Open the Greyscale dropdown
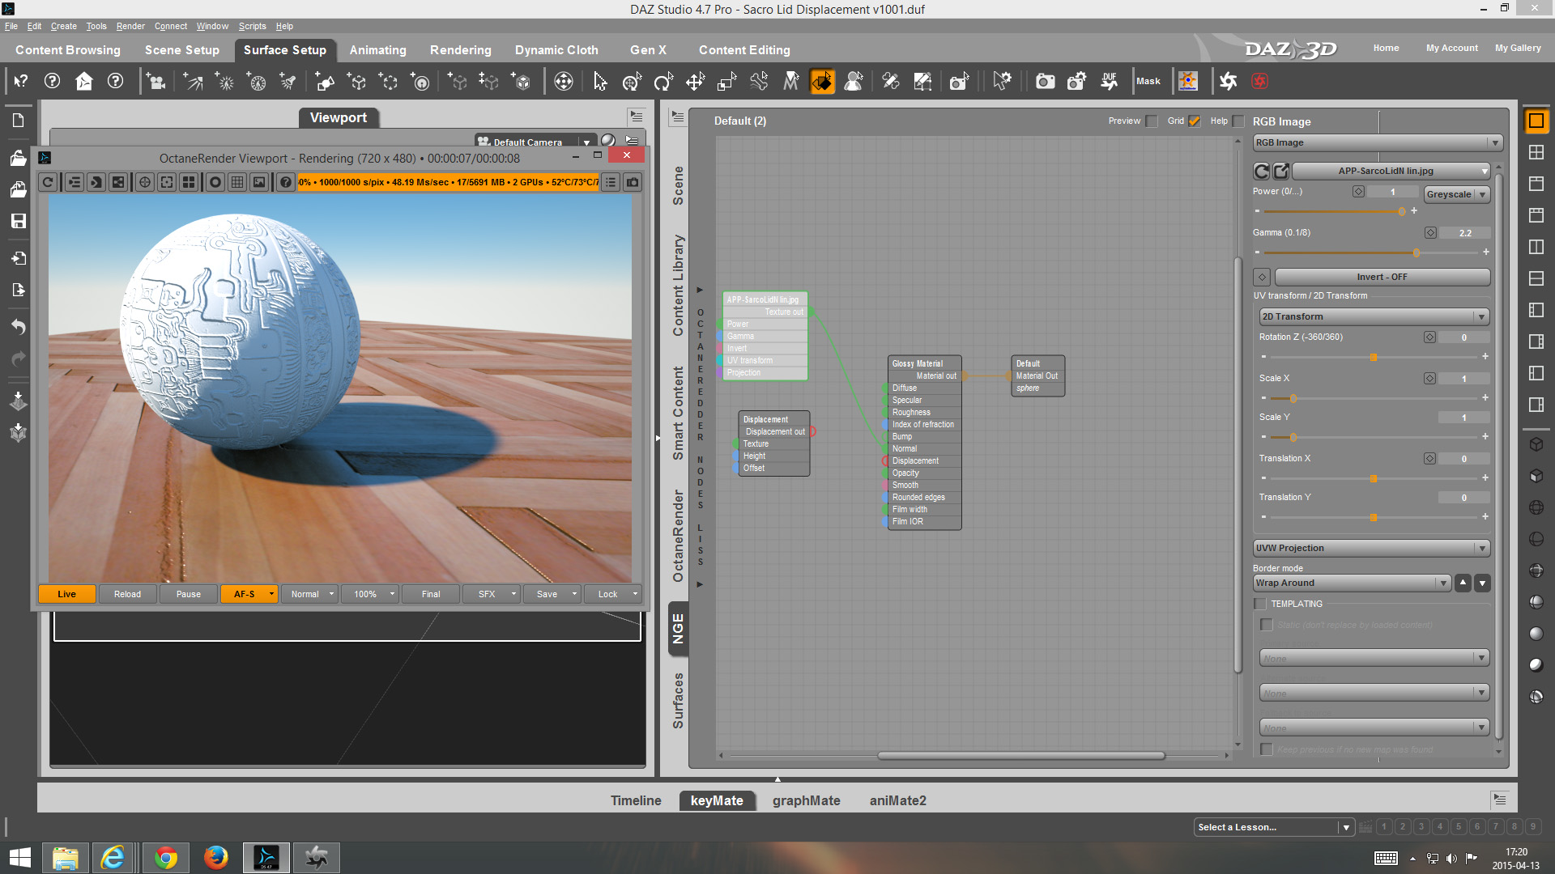Image resolution: width=1555 pixels, height=874 pixels. pos(1456,194)
